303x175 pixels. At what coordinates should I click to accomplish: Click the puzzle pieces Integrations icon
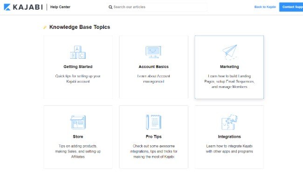click(x=229, y=122)
